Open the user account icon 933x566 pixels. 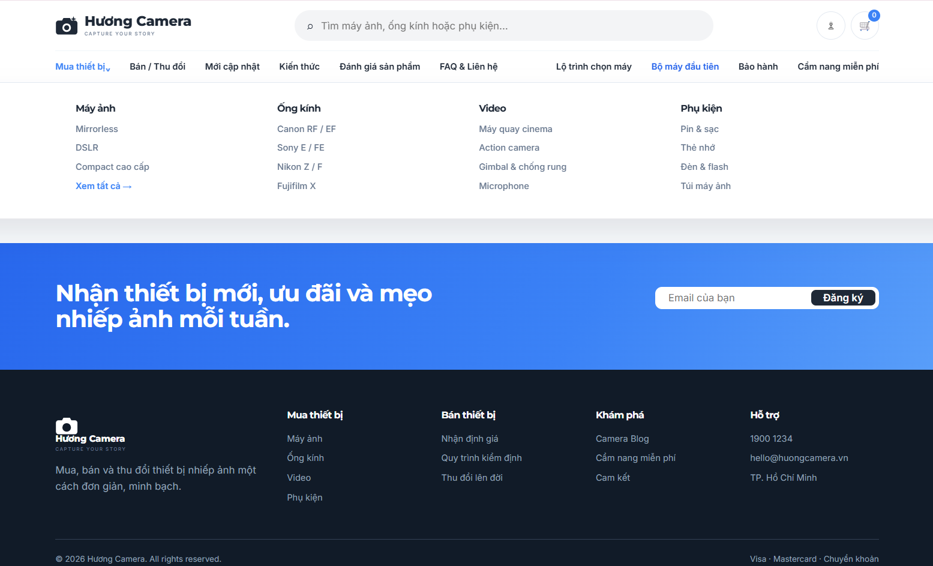click(831, 26)
